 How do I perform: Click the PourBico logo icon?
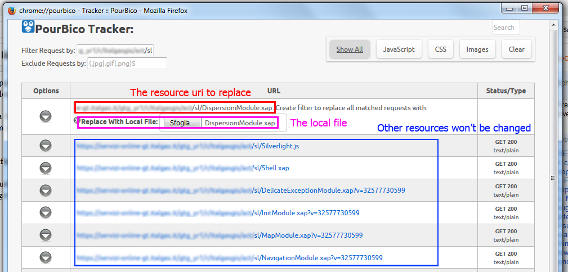coord(28,27)
